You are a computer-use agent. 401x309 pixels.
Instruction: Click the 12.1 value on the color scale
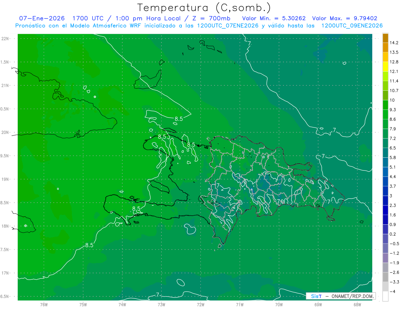[394, 71]
